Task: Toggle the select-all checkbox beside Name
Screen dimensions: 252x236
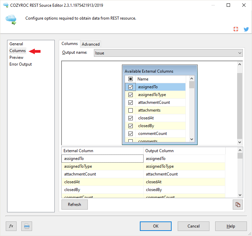Action: click(130, 79)
